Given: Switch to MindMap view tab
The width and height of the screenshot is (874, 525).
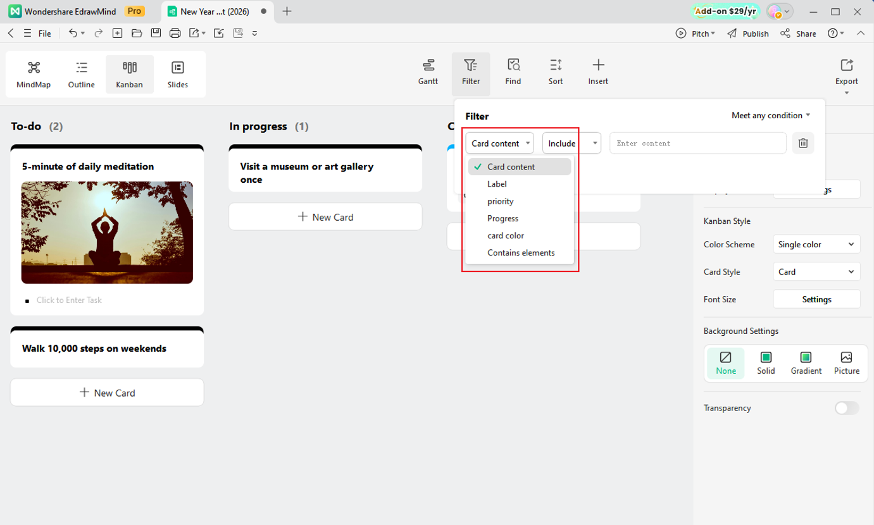Looking at the screenshot, I should [34, 75].
